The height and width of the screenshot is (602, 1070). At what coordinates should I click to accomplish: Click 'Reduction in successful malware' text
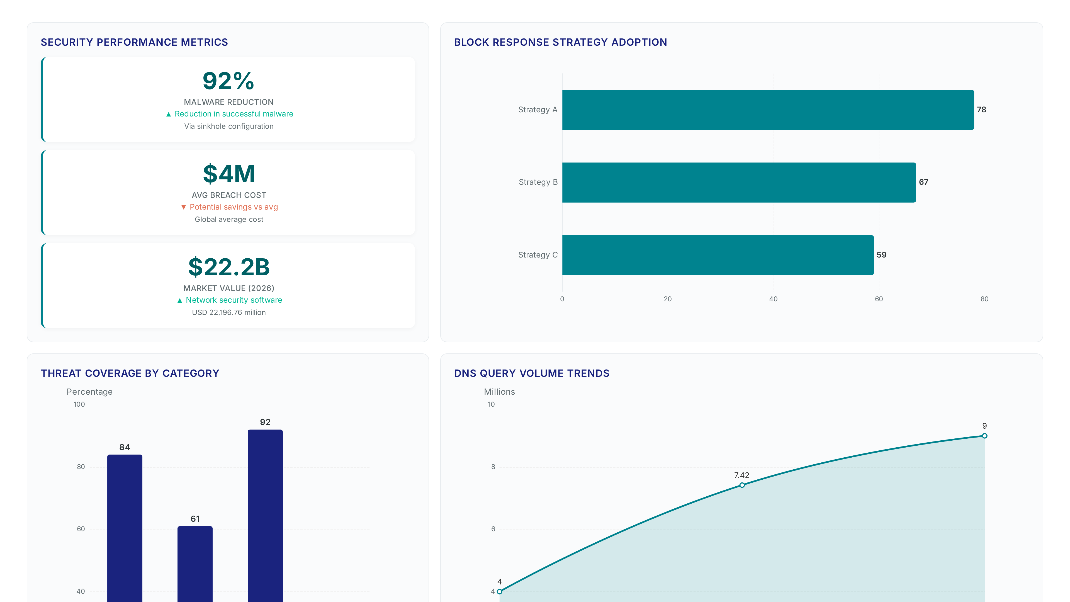click(x=234, y=114)
